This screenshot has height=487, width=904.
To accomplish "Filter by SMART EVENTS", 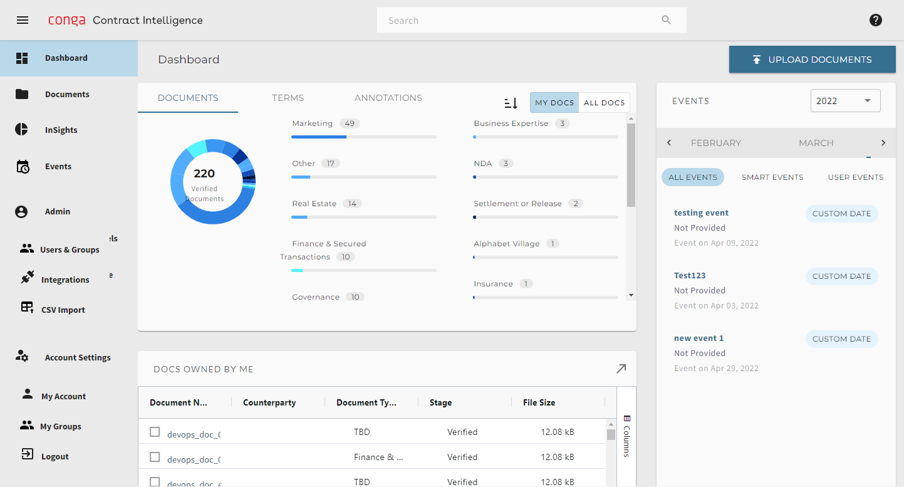I will click(x=772, y=177).
